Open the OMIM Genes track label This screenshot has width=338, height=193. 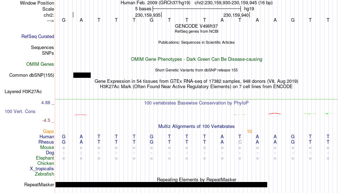[40, 64]
